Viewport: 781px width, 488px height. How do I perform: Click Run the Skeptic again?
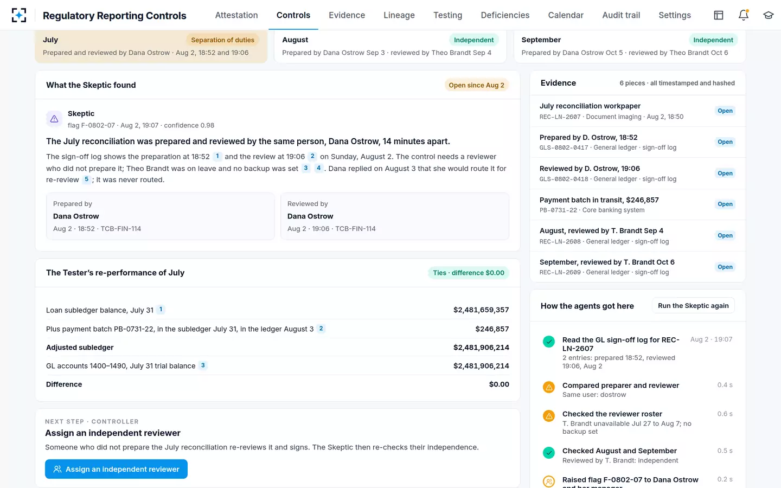click(x=693, y=306)
